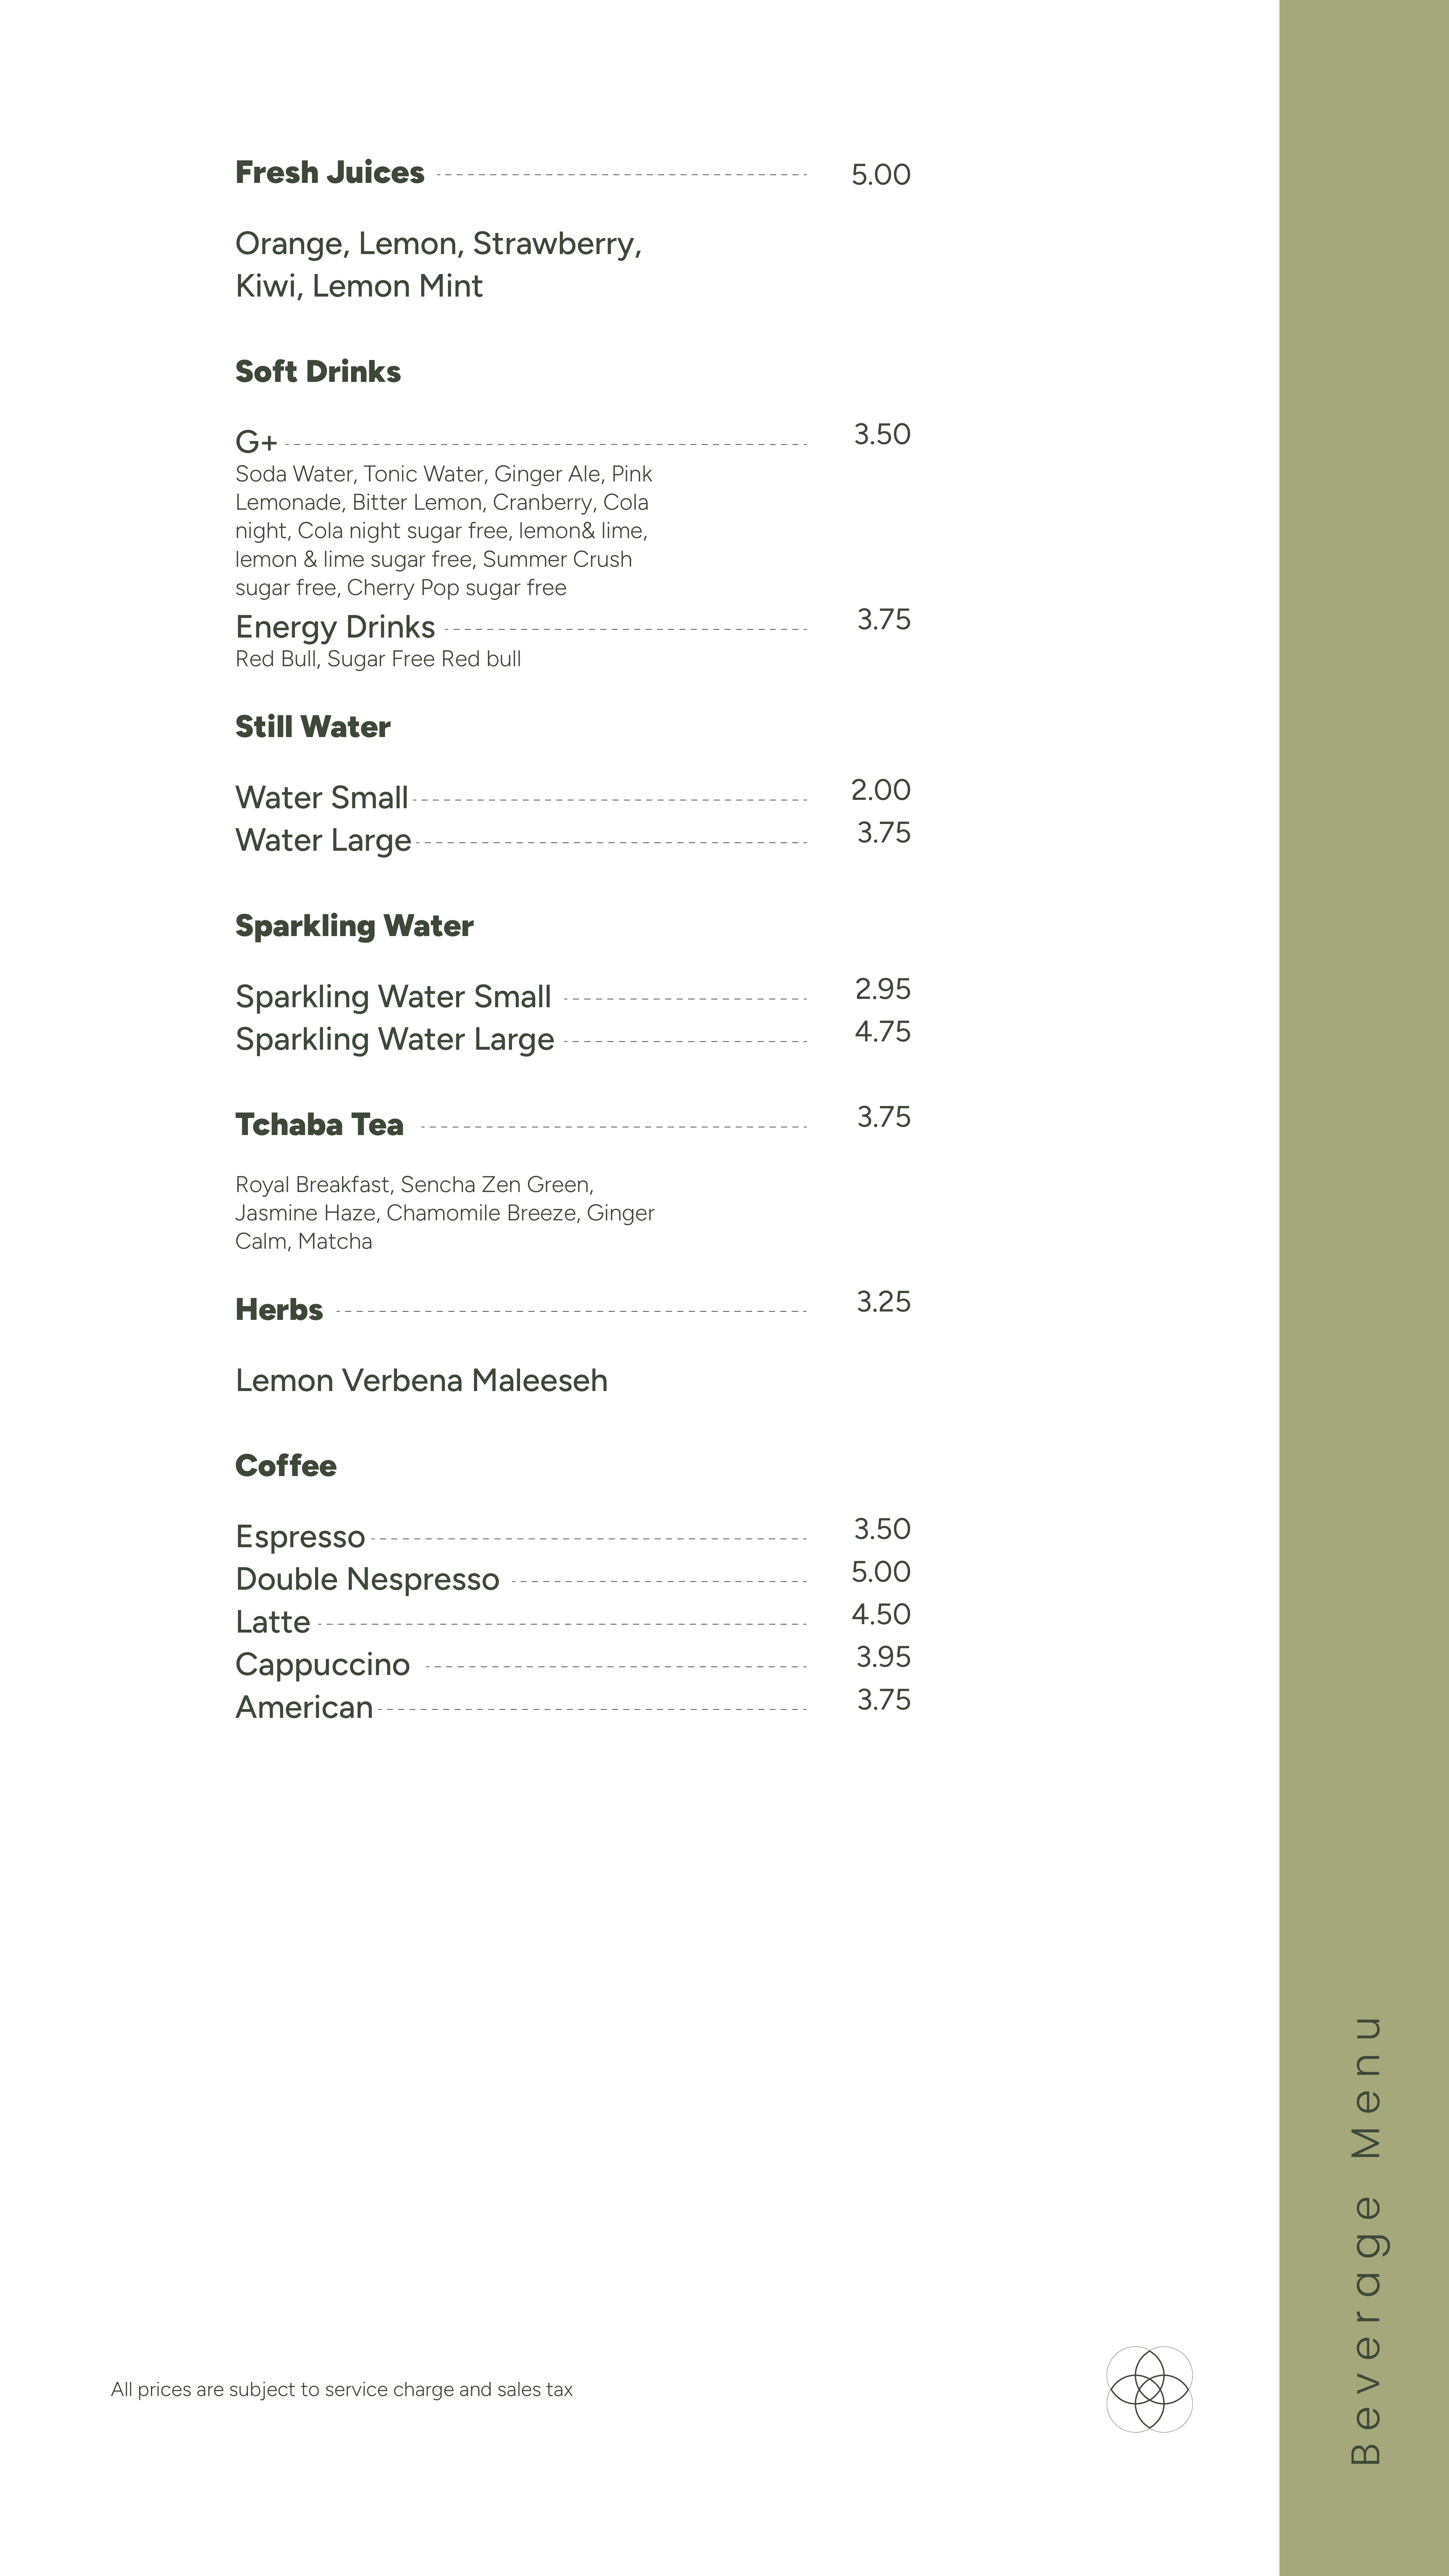This screenshot has height=2576, width=1449.
Task: Open the Coffee section heading
Action: pyautogui.click(x=286, y=1466)
